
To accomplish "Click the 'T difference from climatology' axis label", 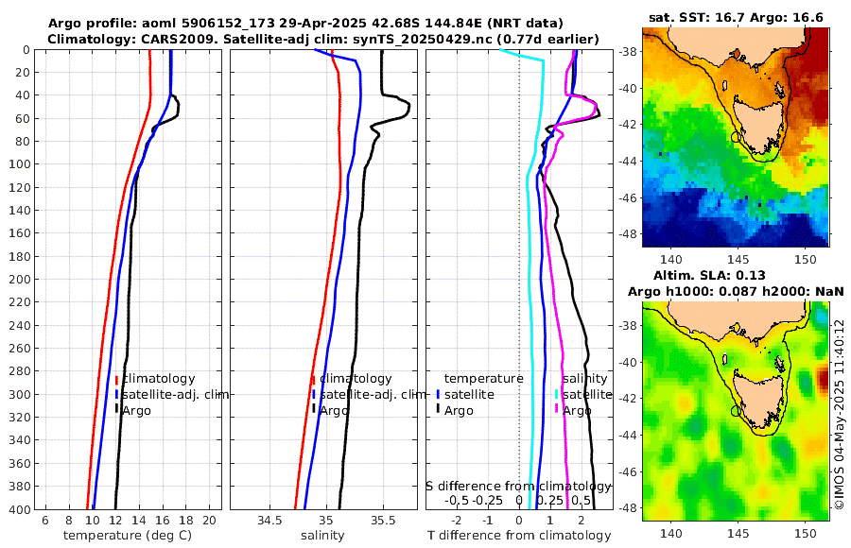I will point(519,536).
